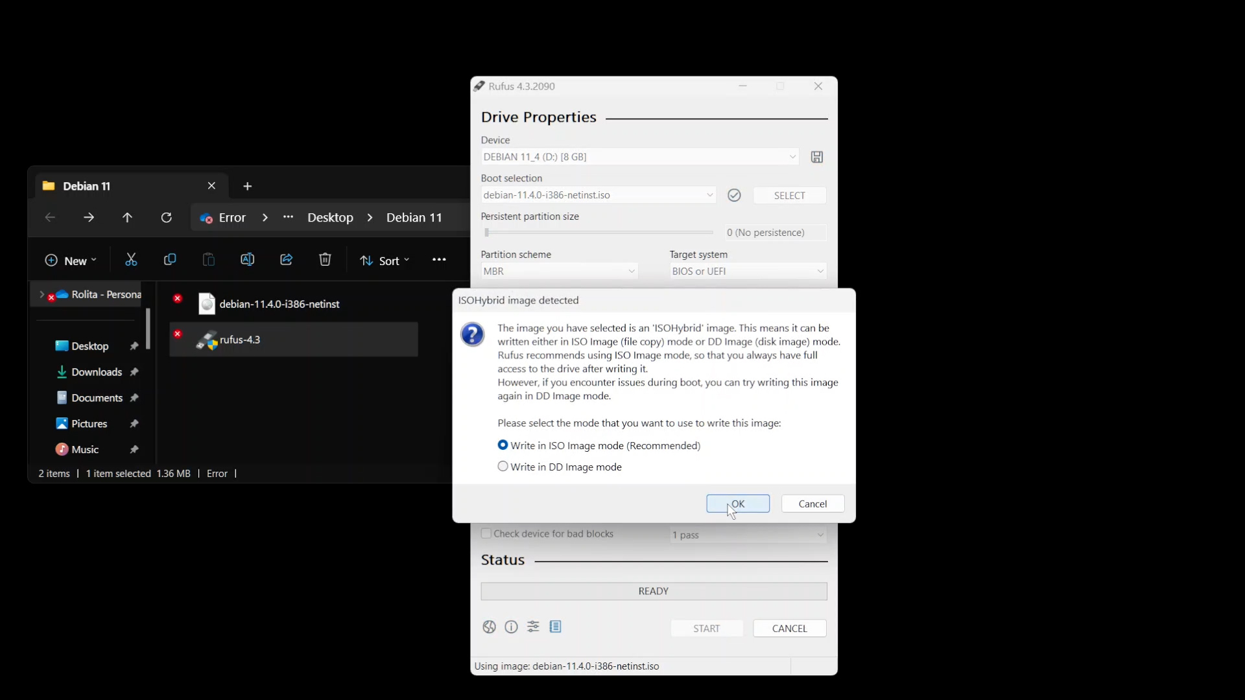Click the rufus-4.3 file icon
The width and height of the screenshot is (1245, 700).
pyautogui.click(x=207, y=340)
